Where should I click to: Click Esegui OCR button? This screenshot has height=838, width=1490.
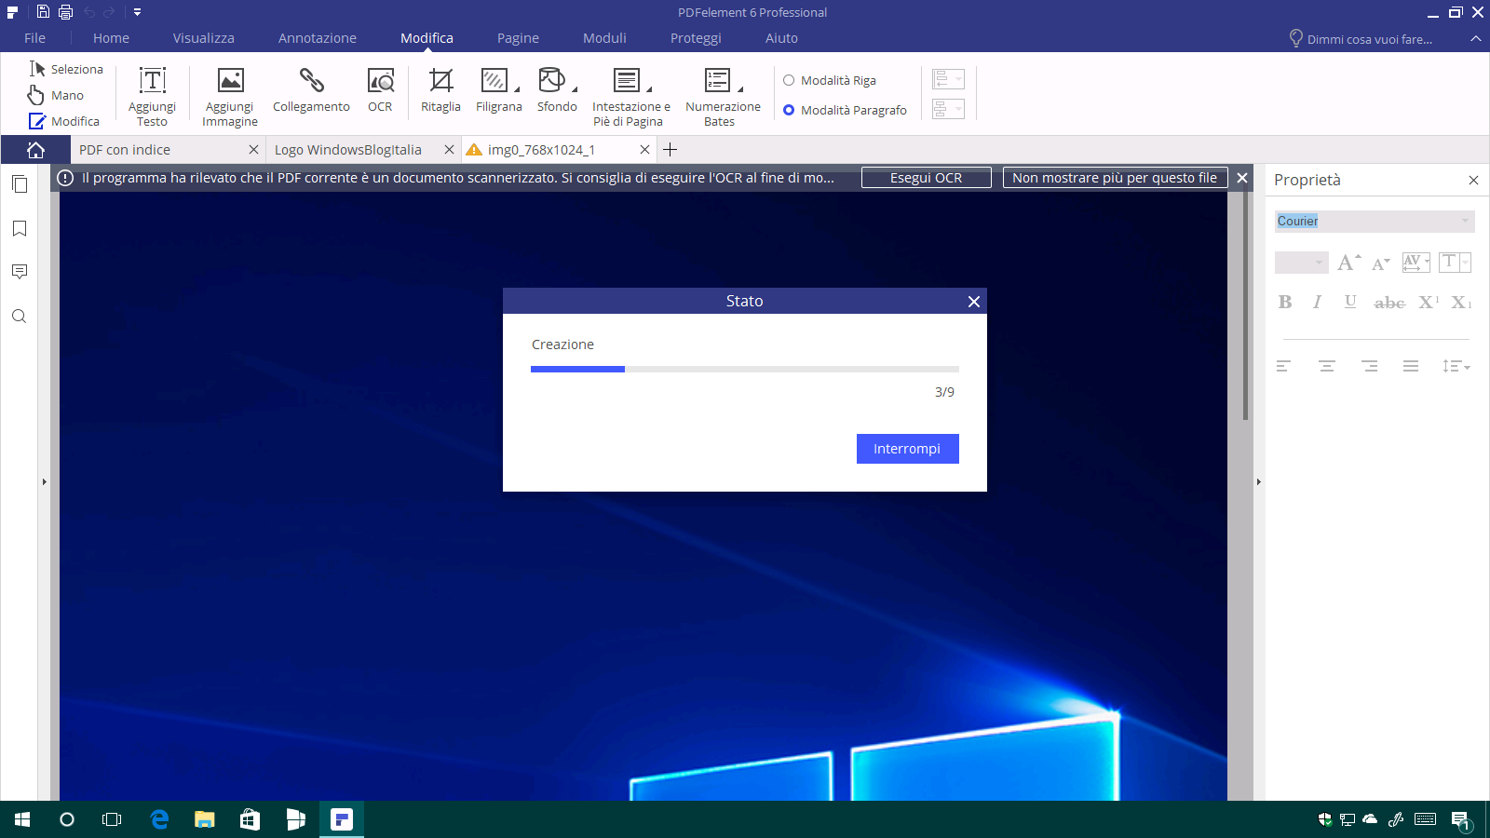[x=926, y=178]
